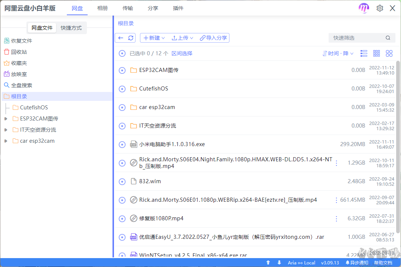Open the settings gear
The width and height of the screenshot is (401, 267).
click(x=379, y=8)
